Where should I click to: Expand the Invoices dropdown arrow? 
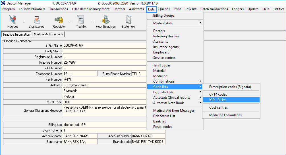(24, 22)
